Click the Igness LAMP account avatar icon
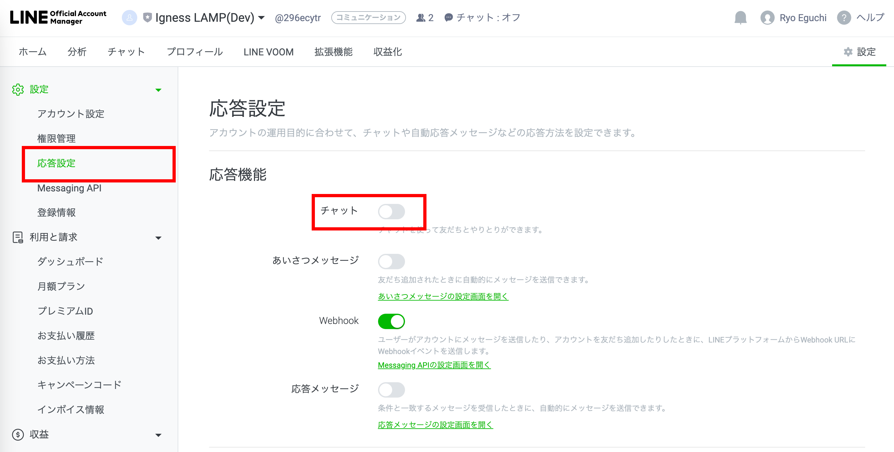The height and width of the screenshot is (452, 894). tap(129, 17)
